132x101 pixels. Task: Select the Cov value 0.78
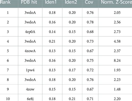pos(90,22)
